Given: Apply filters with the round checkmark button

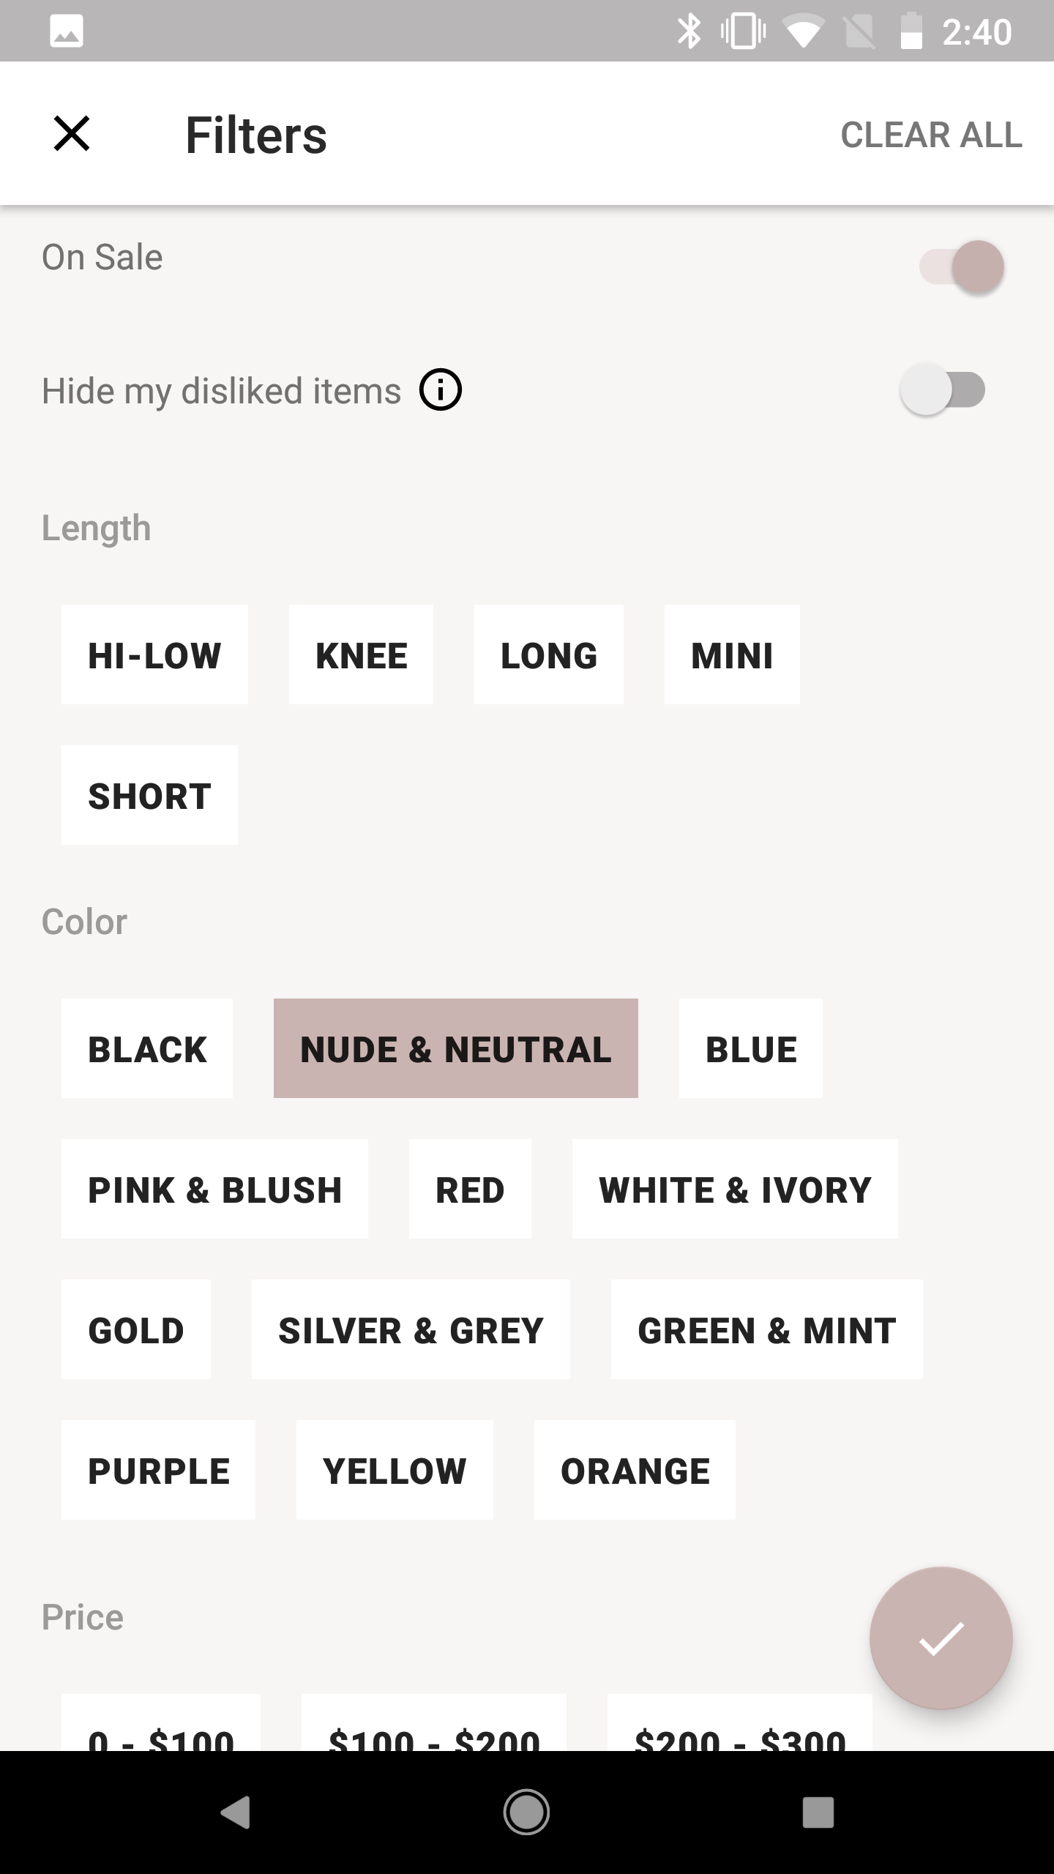Looking at the screenshot, I should (941, 1638).
